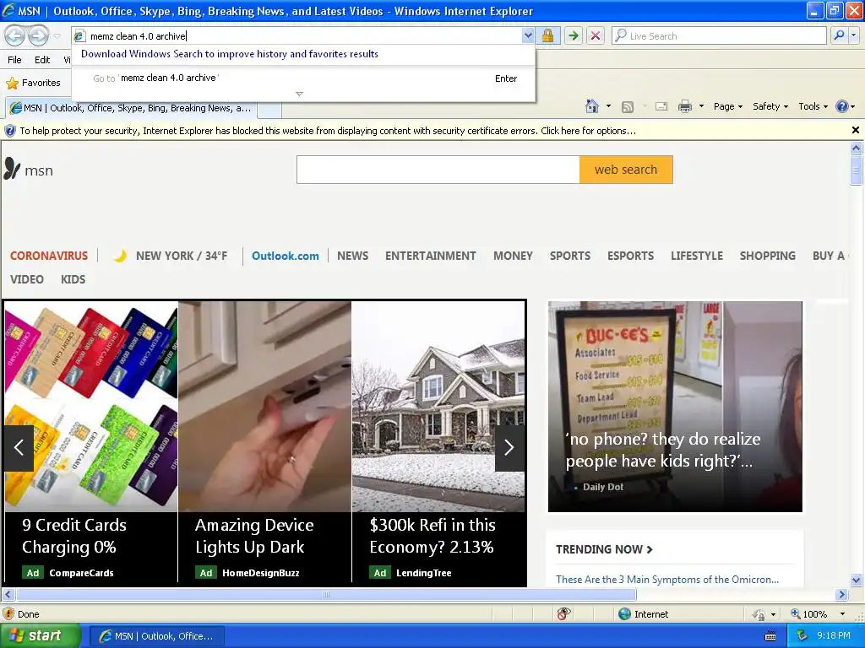Open the Safety menu
This screenshot has width=865, height=648.
point(770,106)
